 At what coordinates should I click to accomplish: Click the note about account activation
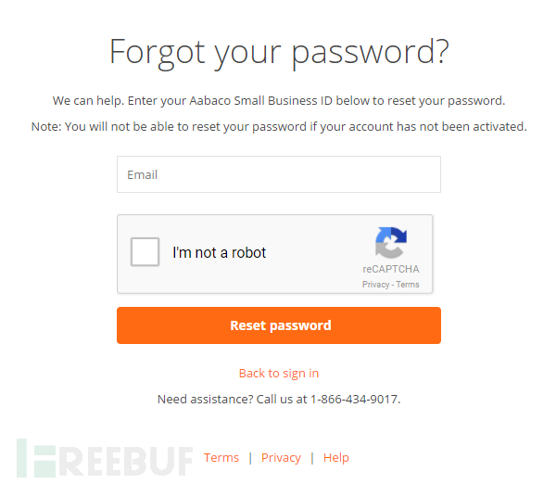tap(279, 127)
